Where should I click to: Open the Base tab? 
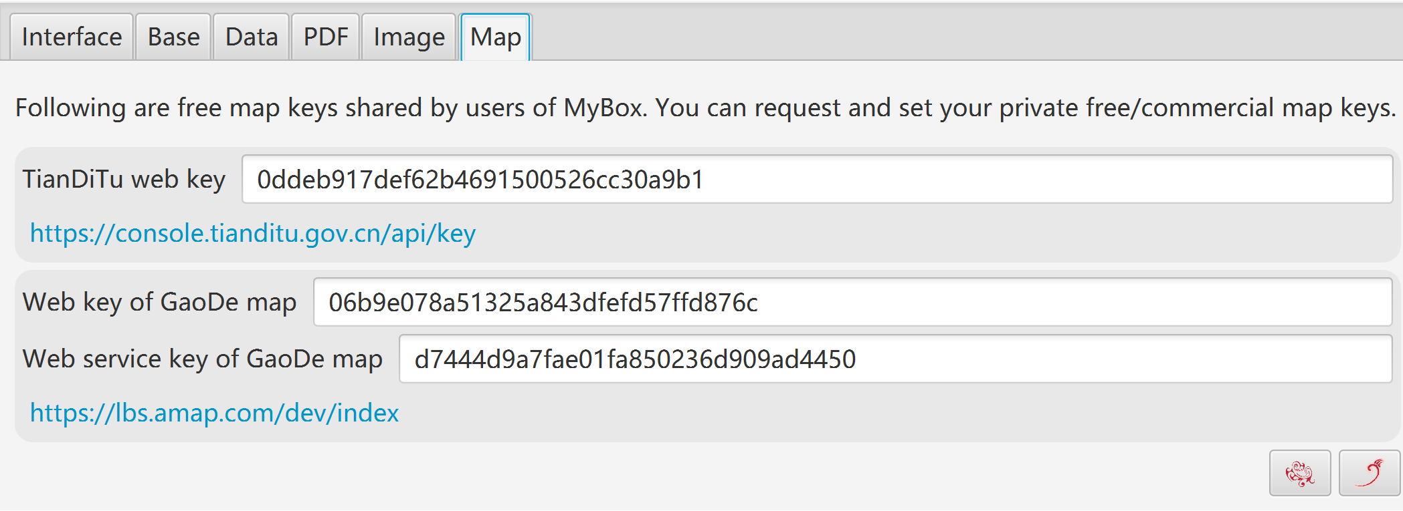(x=173, y=37)
